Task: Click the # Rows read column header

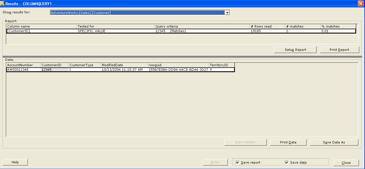Action: pos(268,26)
